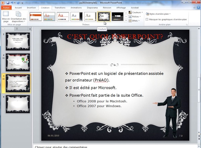Expand the full themes gallery with More arrow
Screen dimensions: 201x148
point(126,20)
